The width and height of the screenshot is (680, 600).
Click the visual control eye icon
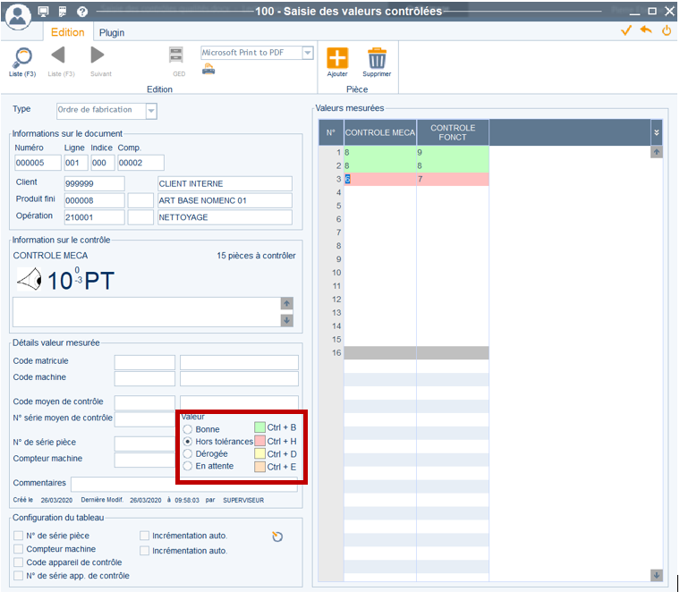click(30, 280)
